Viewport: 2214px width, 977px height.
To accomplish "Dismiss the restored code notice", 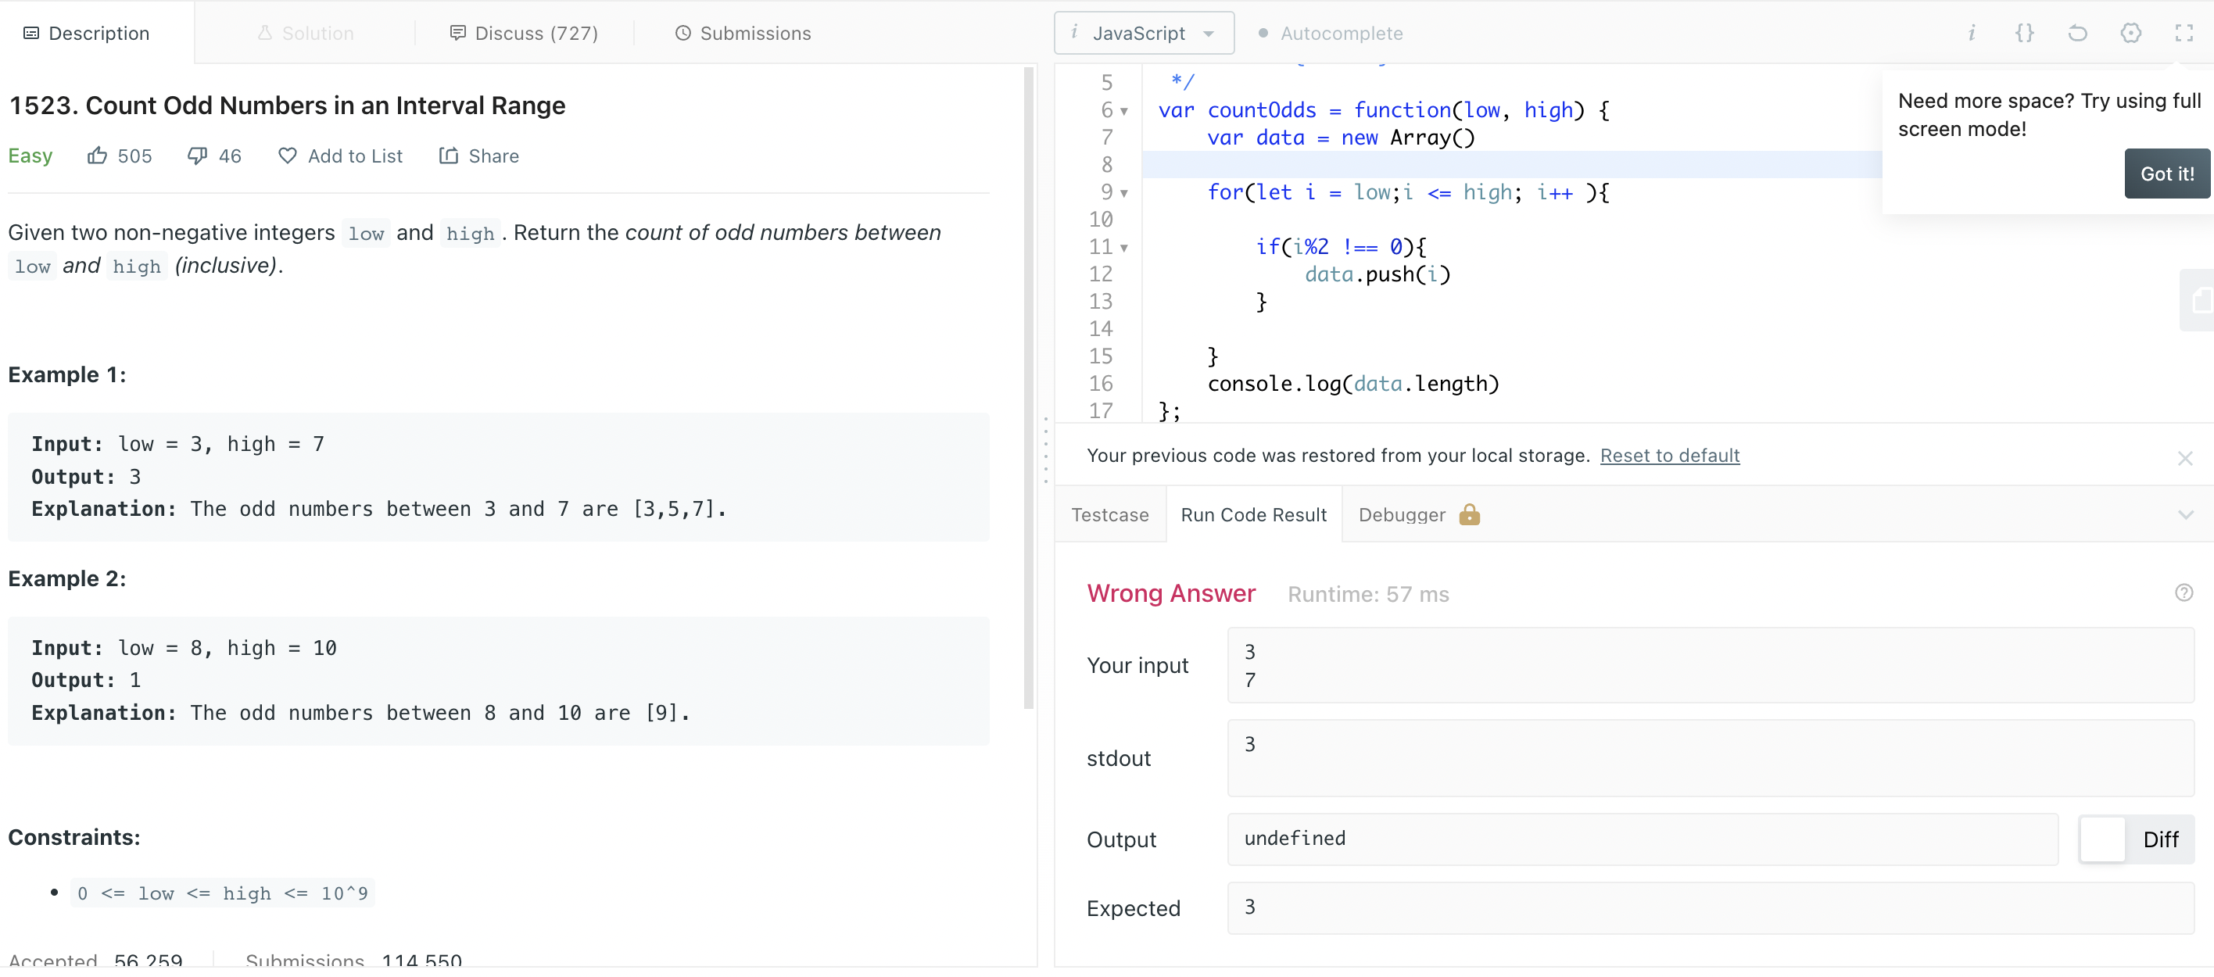I will pos(2185,458).
